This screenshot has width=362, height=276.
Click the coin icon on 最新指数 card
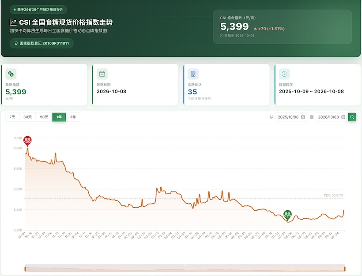pos(11,74)
